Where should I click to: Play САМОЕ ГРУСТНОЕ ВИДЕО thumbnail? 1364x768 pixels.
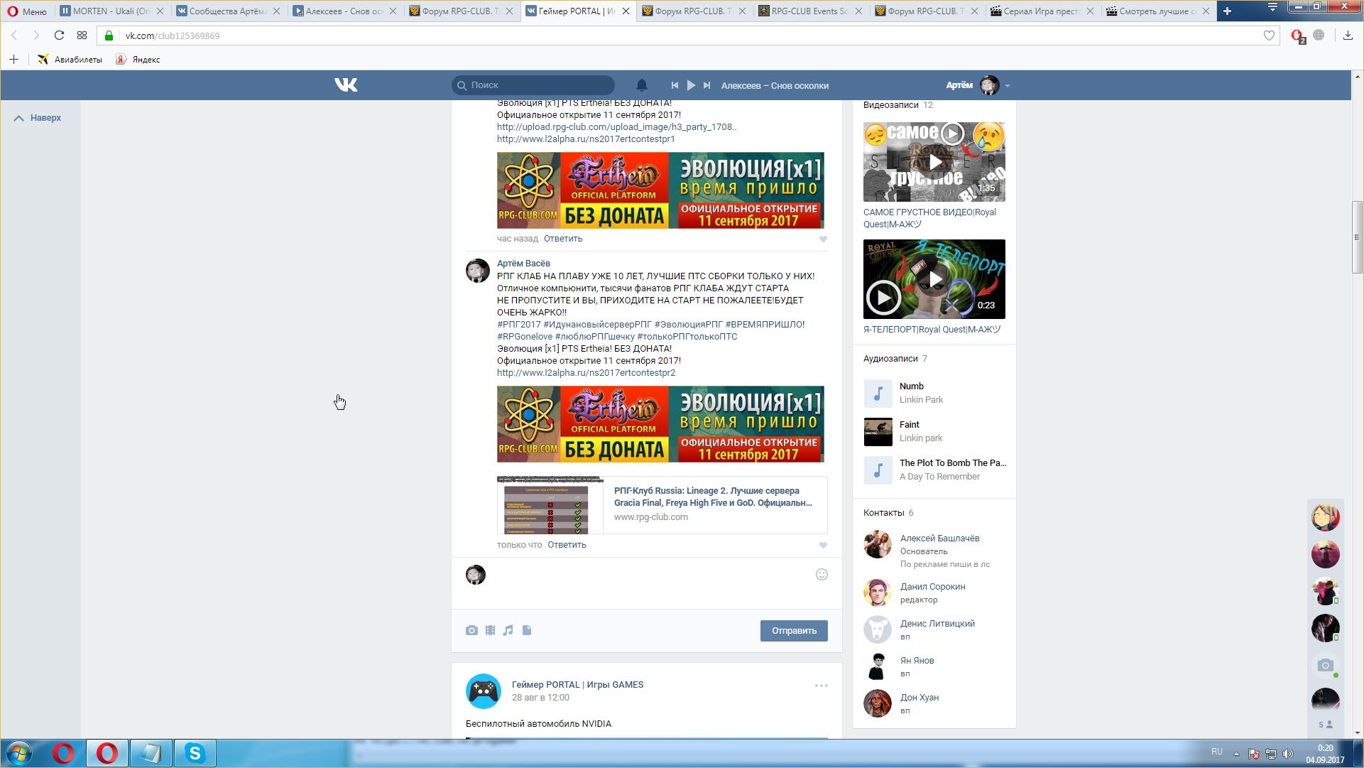click(x=934, y=162)
